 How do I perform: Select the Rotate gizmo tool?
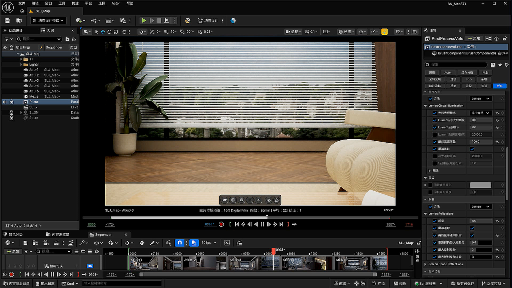(109, 32)
